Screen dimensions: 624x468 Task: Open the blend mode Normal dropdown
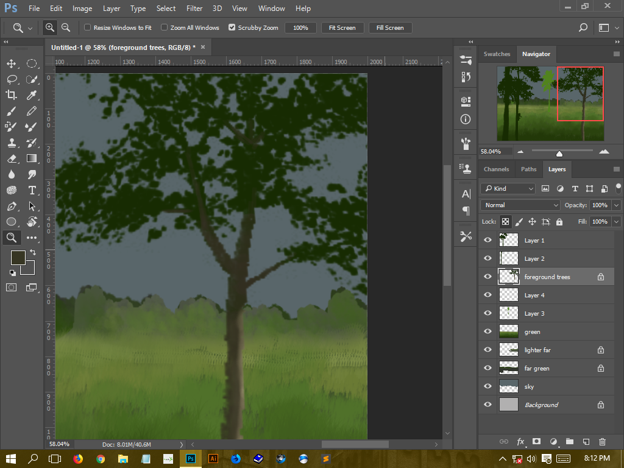(x=520, y=205)
